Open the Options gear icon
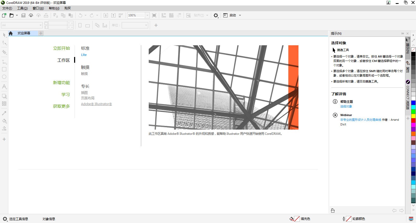The image size is (416, 223). pyautogui.click(x=216, y=15)
